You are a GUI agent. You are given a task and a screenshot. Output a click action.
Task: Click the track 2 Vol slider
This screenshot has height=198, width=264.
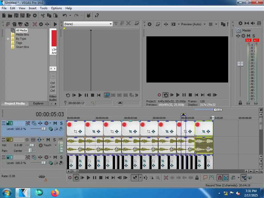coord(32,145)
